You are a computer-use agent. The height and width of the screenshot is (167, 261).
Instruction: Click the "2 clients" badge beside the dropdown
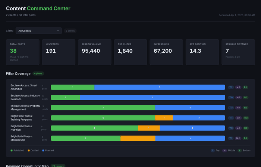[70, 31]
